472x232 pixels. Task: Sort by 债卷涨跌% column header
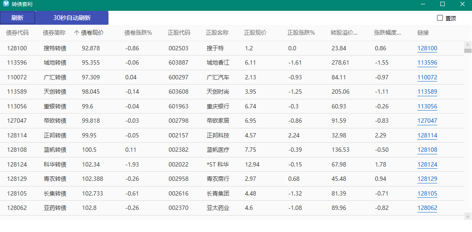(x=138, y=33)
